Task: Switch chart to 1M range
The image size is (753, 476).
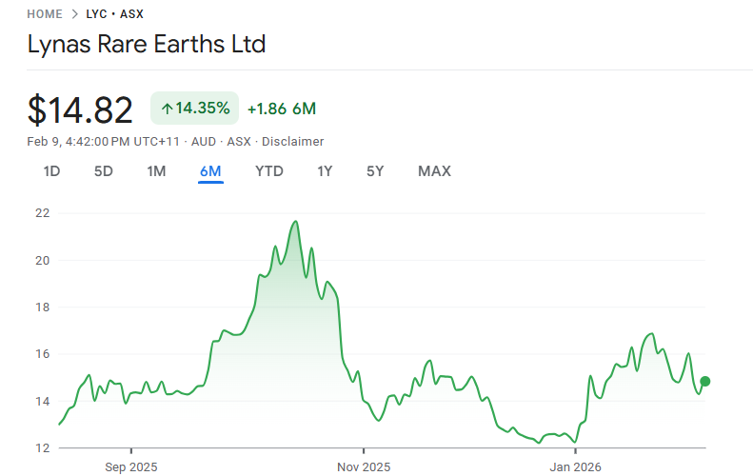Action: [156, 171]
